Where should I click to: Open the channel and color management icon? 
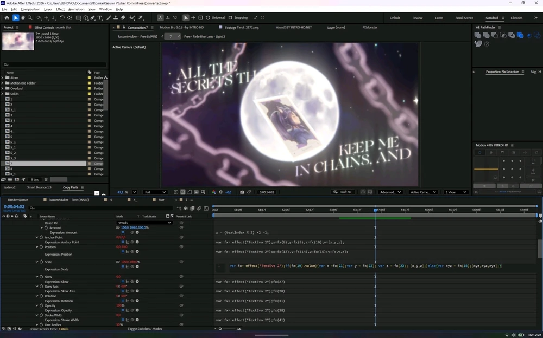click(213, 192)
